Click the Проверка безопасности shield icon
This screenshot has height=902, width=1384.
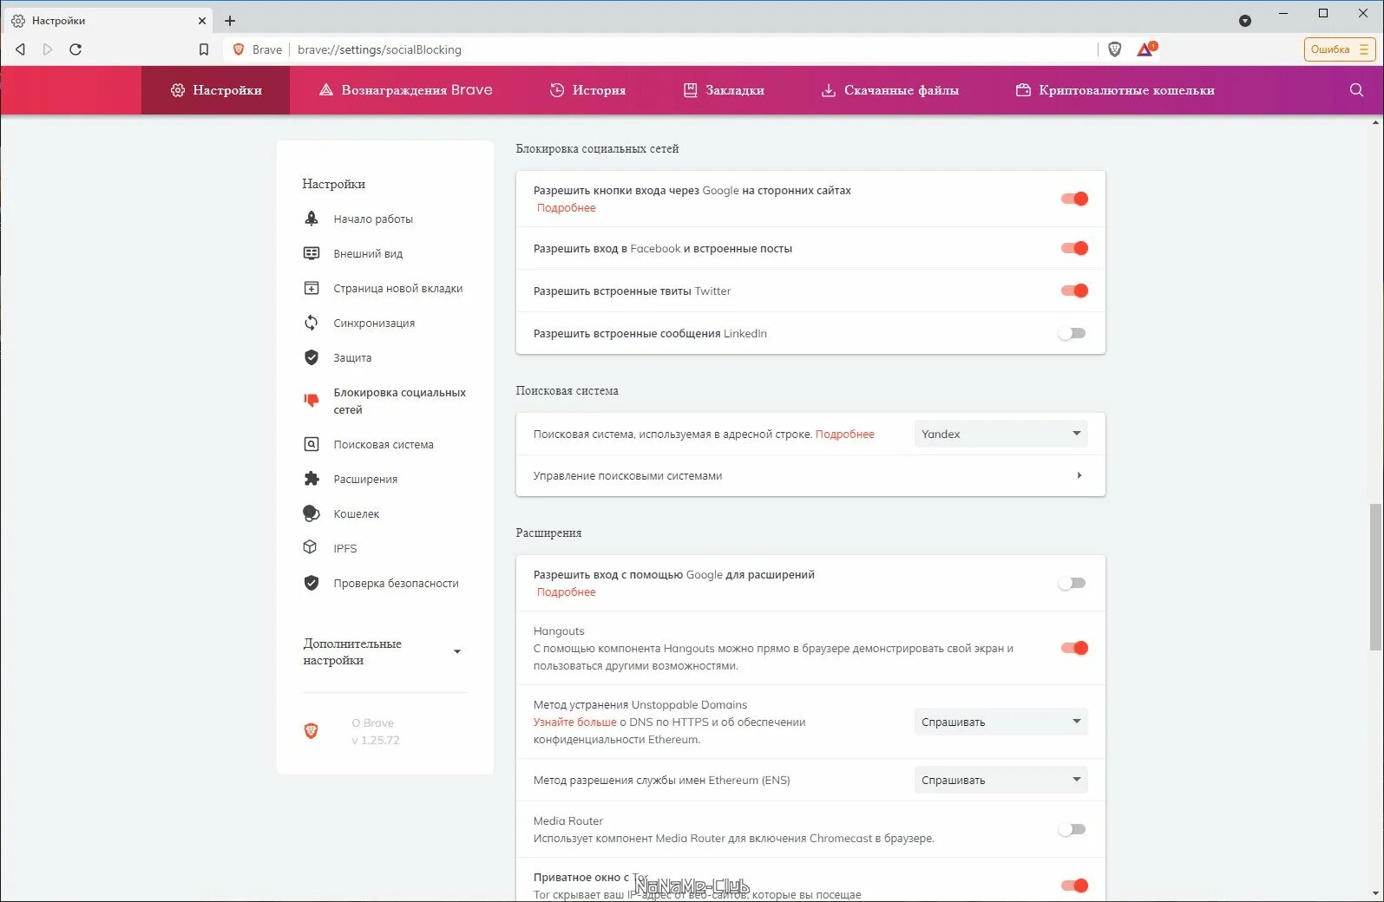click(312, 583)
